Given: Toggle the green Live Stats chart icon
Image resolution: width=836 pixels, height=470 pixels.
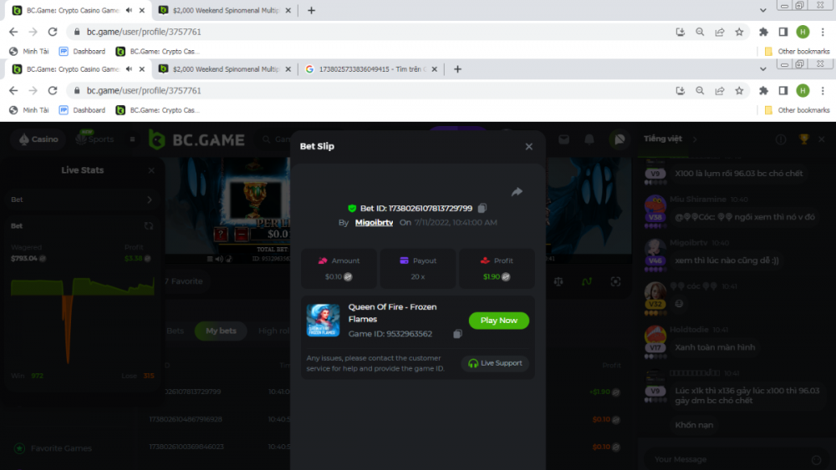Looking at the screenshot, I should coord(587,281).
